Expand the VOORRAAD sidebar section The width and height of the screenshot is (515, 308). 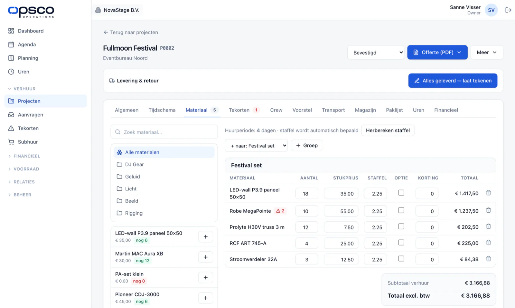[23, 169]
